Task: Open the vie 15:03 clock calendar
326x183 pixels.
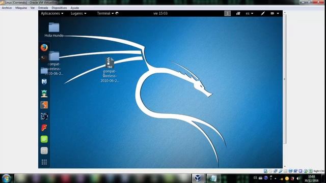Action: pos(160,13)
